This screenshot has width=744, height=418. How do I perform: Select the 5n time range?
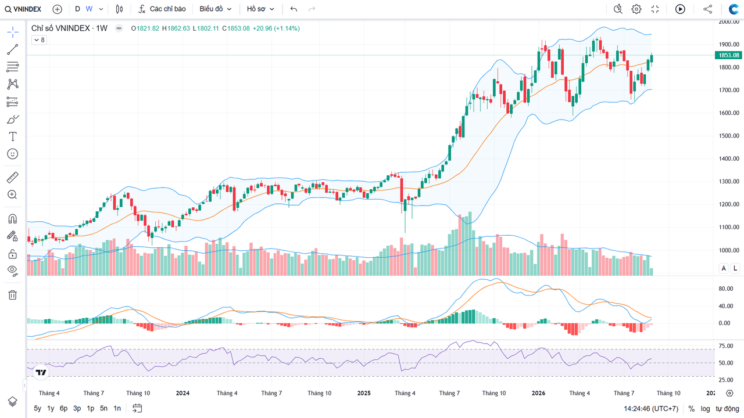coord(104,409)
